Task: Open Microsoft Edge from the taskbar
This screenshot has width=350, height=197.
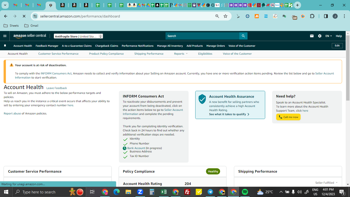Action: [x=117, y=192]
